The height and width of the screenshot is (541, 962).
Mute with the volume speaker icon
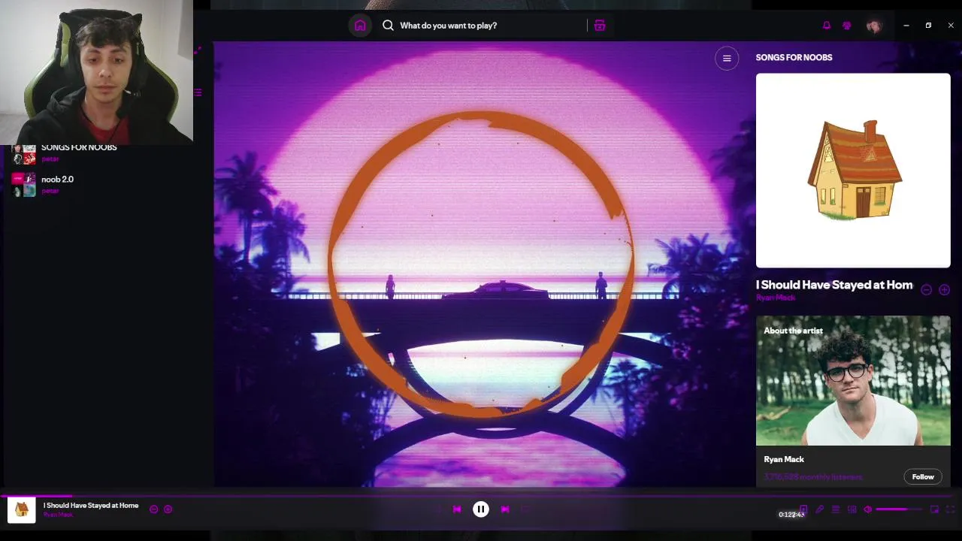click(868, 509)
